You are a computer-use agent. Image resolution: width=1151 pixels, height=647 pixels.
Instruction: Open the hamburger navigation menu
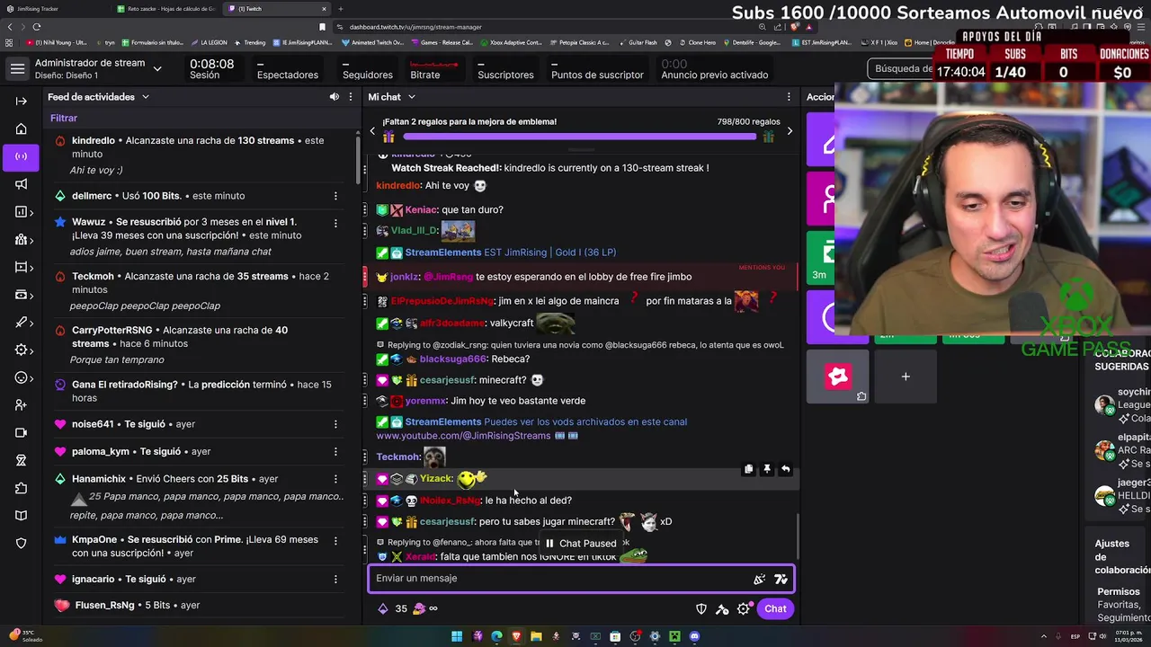[x=17, y=68]
